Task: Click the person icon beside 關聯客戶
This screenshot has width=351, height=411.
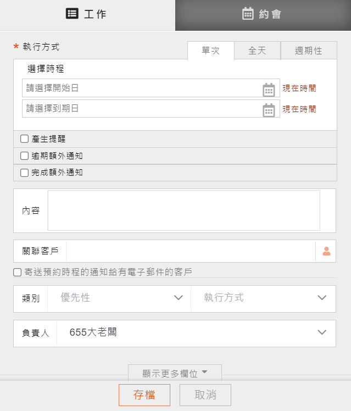Action: point(326,251)
